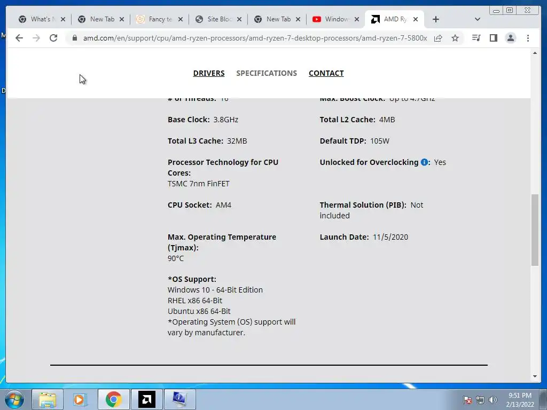View site information via lock icon
This screenshot has height=410, width=547.
[x=75, y=38]
